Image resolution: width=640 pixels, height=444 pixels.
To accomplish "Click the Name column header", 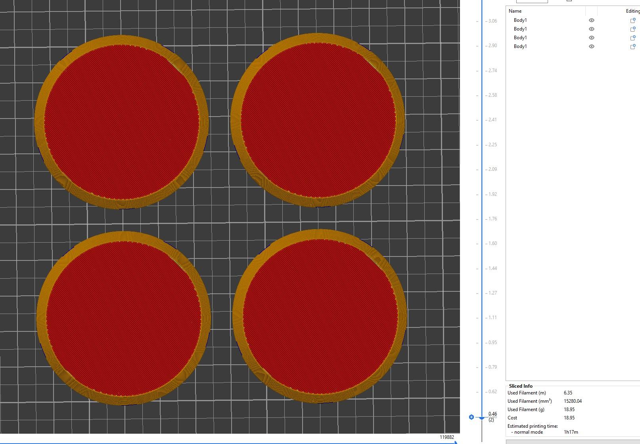I will point(515,11).
